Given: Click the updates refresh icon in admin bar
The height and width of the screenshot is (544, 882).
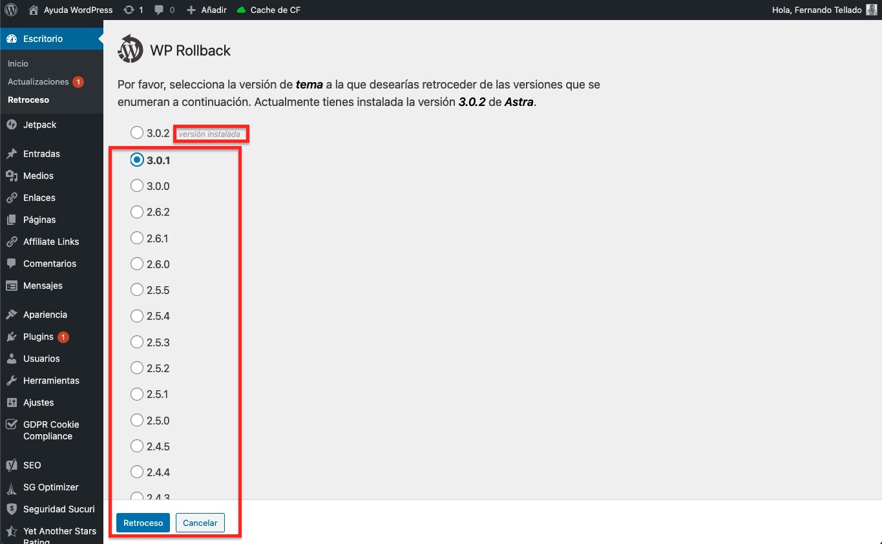Looking at the screenshot, I should tap(129, 10).
